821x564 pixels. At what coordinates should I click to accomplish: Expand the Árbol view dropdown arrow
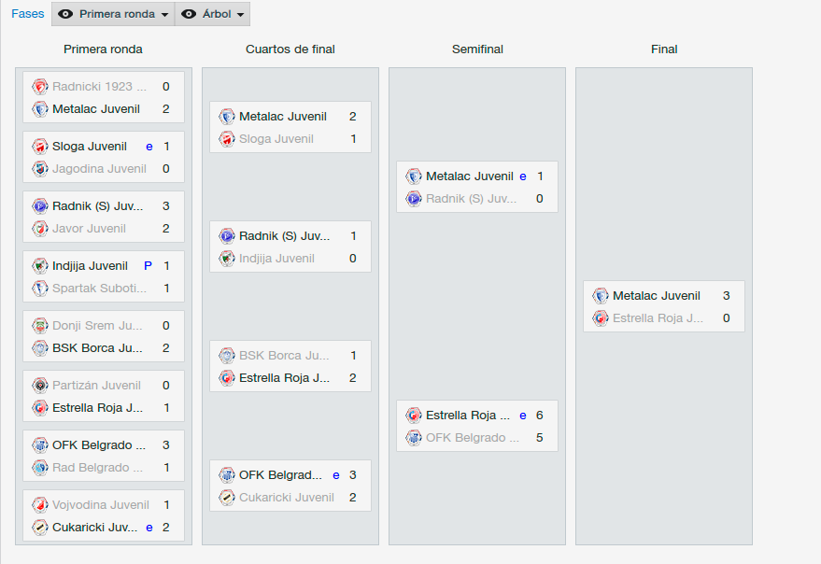coord(240,15)
